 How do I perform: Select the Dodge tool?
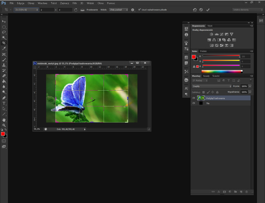pos(4,92)
